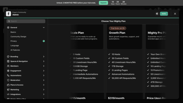Click the 10 Hosts checkmark icon
Viewport: 183px width, 103px height.
(x=109, y=54)
